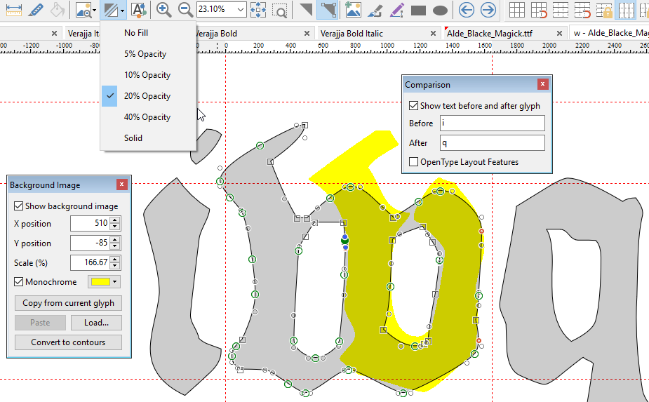This screenshot has width=649, height=402.
Task: Click the Paste button
Action: click(x=40, y=323)
